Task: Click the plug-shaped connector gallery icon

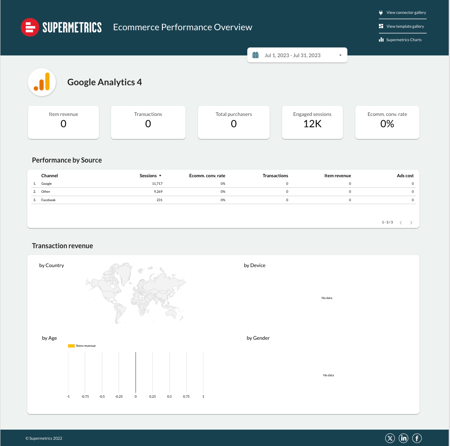Action: tap(381, 13)
